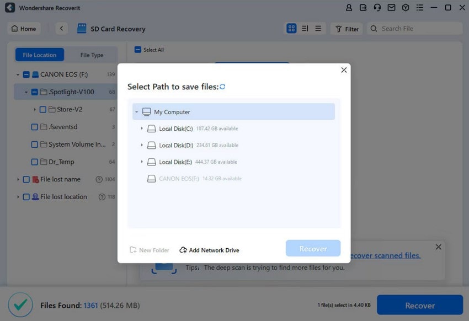Expand the File lost name node
The width and height of the screenshot is (469, 321).
pyautogui.click(x=18, y=179)
